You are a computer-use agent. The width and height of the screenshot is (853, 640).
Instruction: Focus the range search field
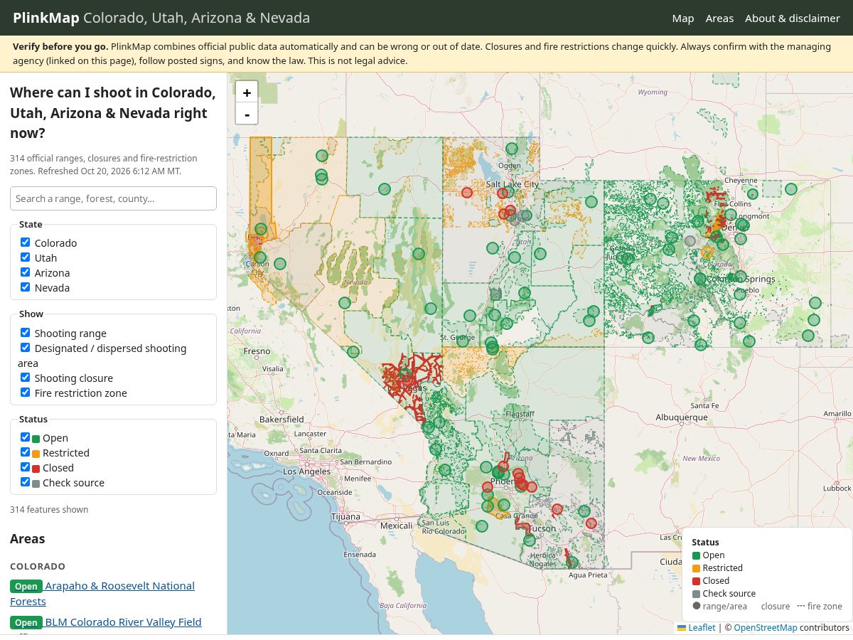point(113,198)
